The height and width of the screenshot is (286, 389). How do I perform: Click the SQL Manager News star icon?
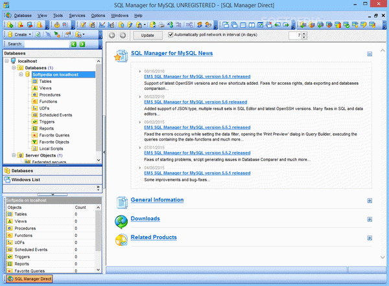(x=121, y=56)
